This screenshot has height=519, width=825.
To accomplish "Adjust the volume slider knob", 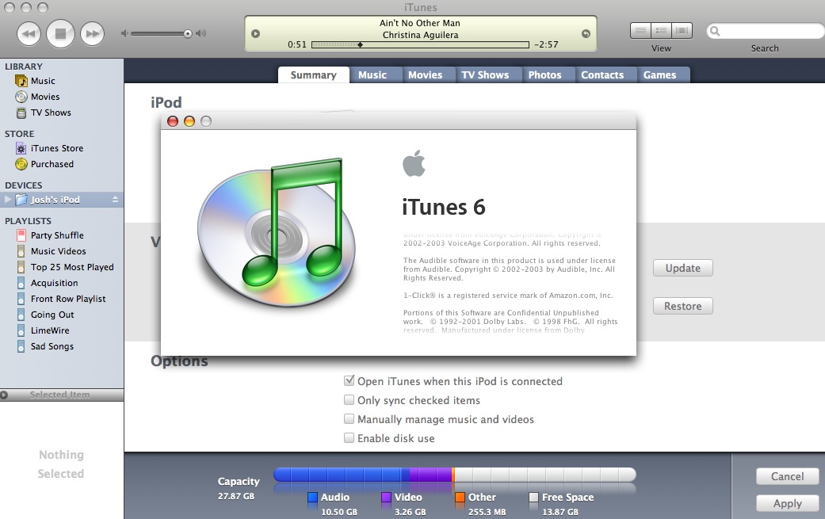I will coord(188,33).
